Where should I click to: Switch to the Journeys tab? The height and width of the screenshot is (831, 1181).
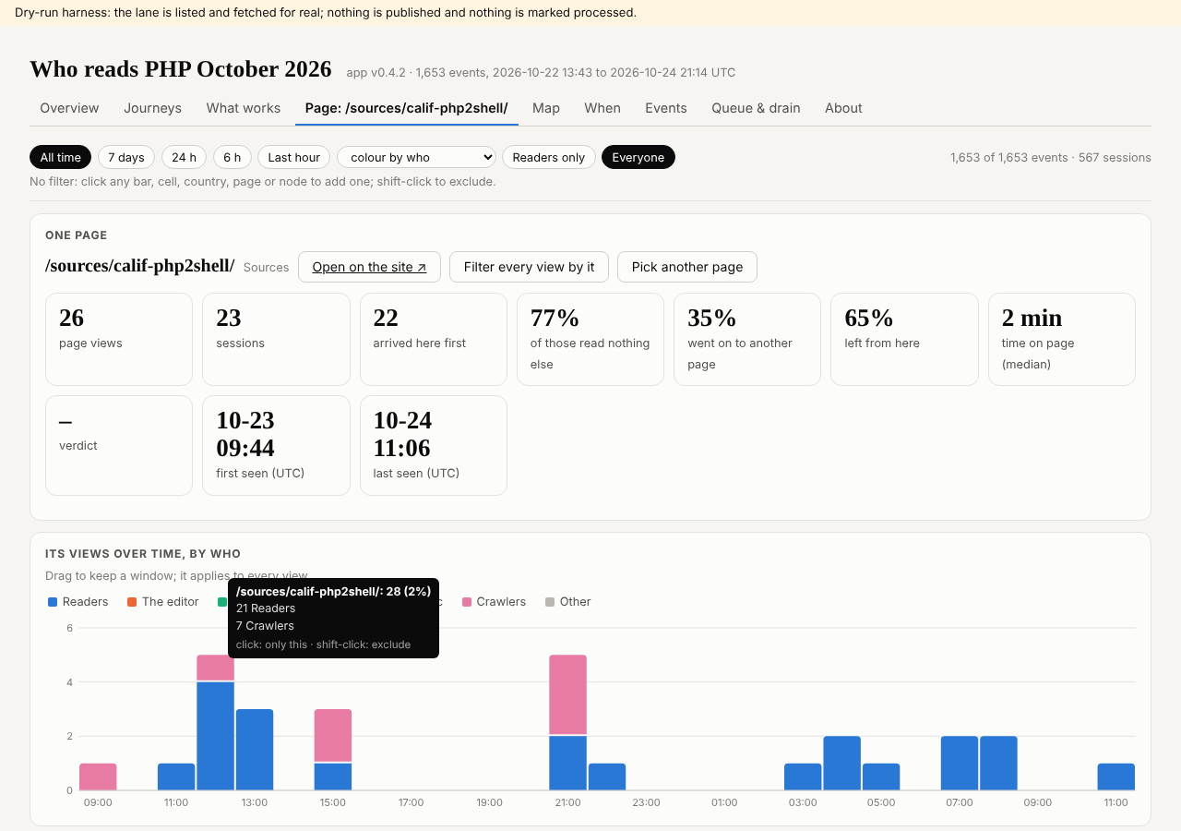(152, 108)
